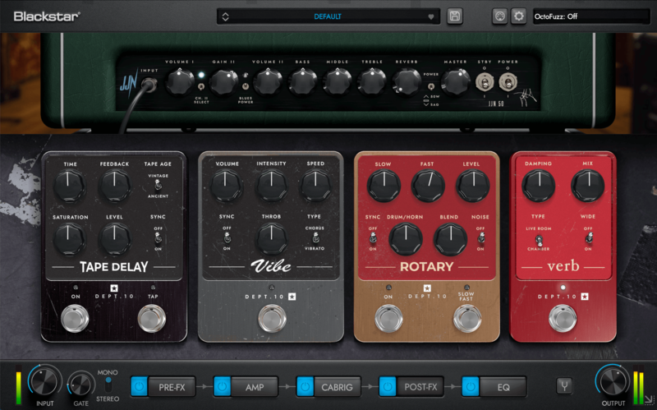Viewport: 657px width, 410px height.
Task: Toggle amp BLUES POWER switch
Action: pyautogui.click(x=246, y=87)
